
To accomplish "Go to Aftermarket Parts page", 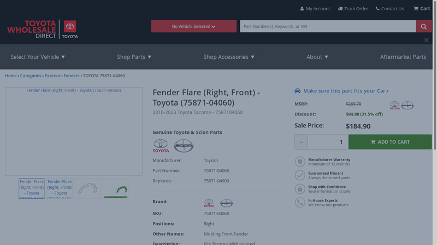I will tap(403, 57).
